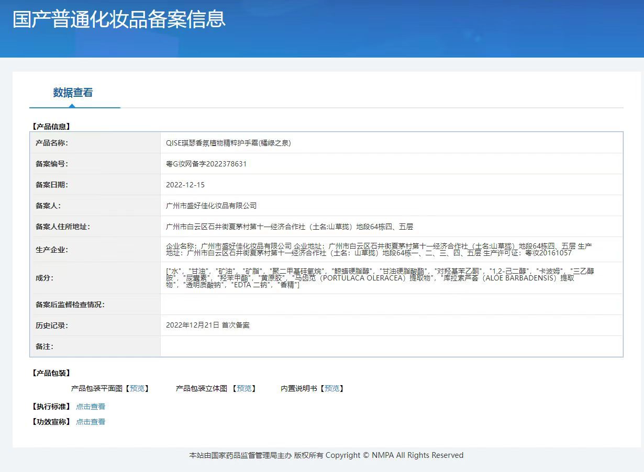Click the page title 国产普通化妆品备案信息
644x472 pixels.
click(x=119, y=19)
